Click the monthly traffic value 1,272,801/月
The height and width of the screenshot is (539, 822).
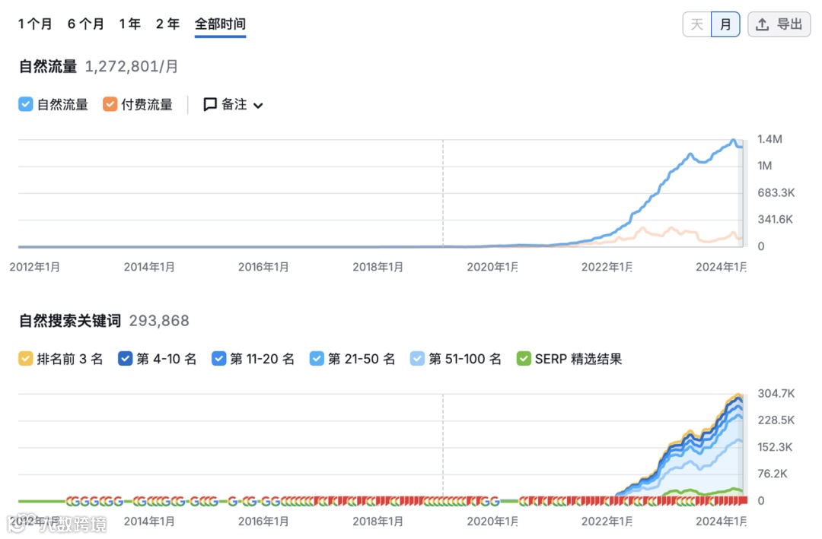pos(131,66)
